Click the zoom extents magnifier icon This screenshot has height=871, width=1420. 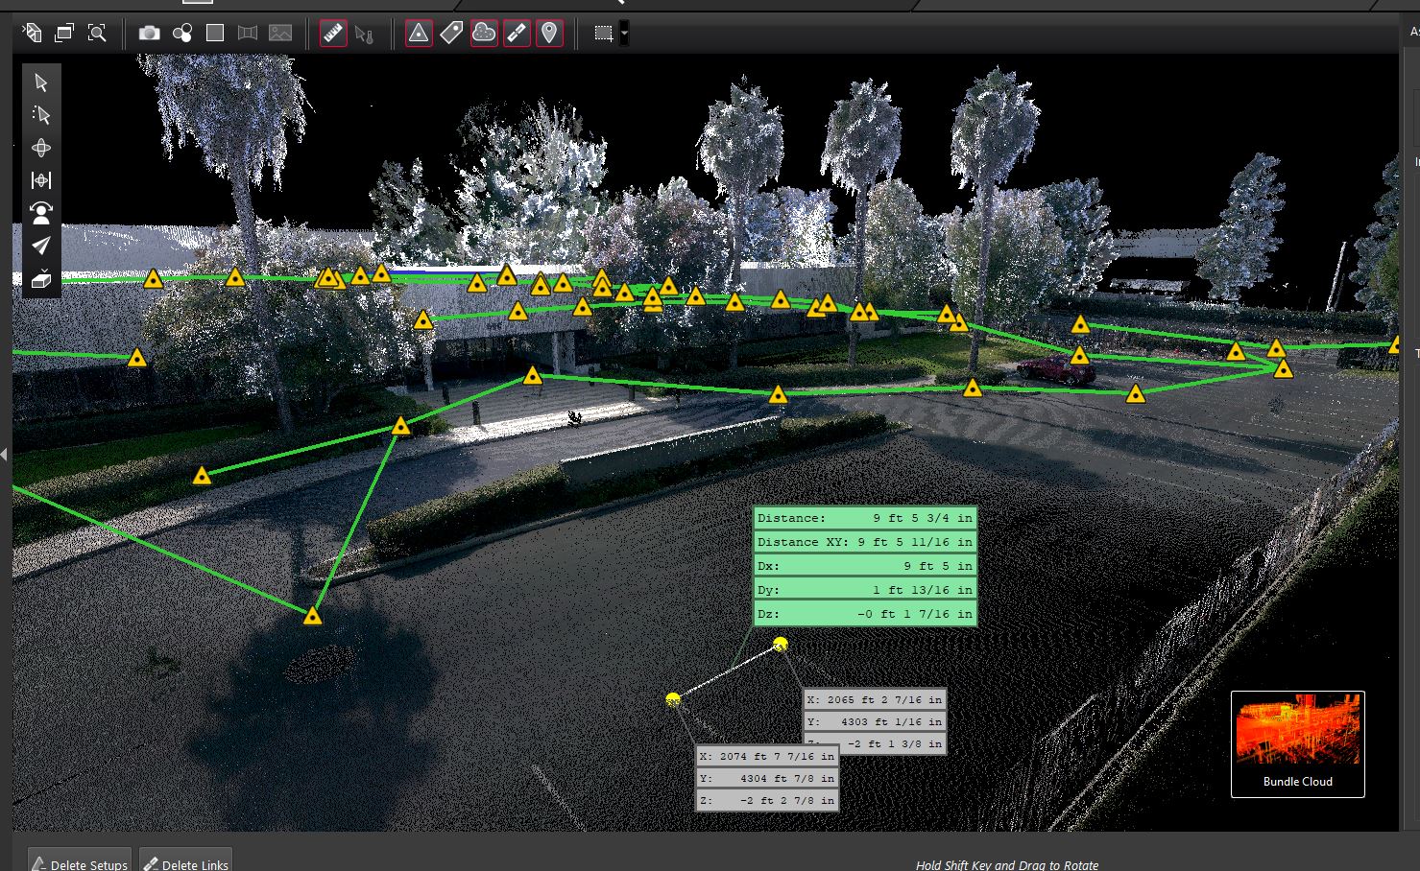[97, 34]
